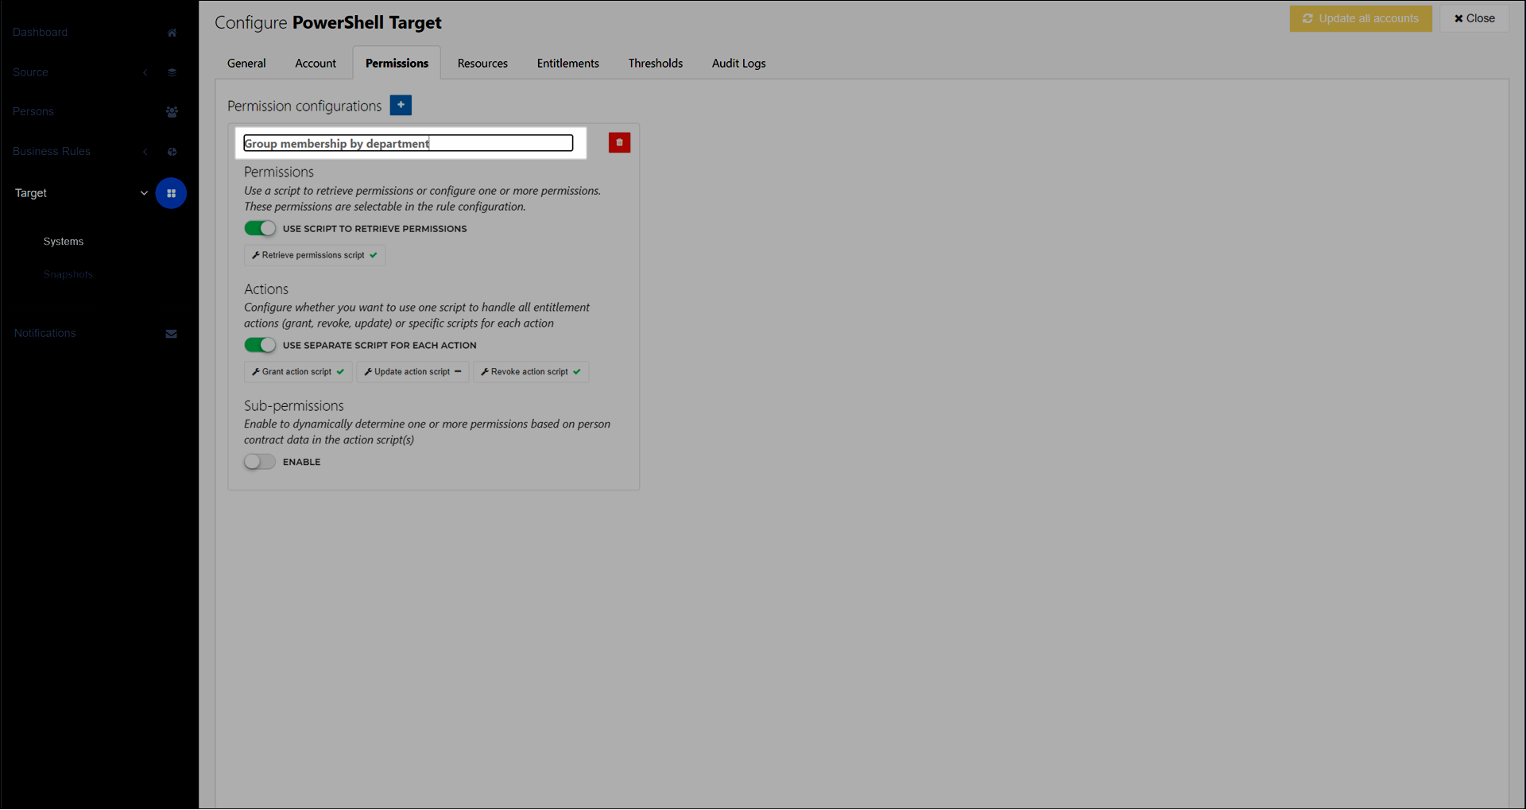1526x810 pixels.
Task: Expand the Business Rules chevron
Action: (145, 152)
